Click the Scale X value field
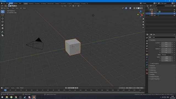 coord(166,57)
